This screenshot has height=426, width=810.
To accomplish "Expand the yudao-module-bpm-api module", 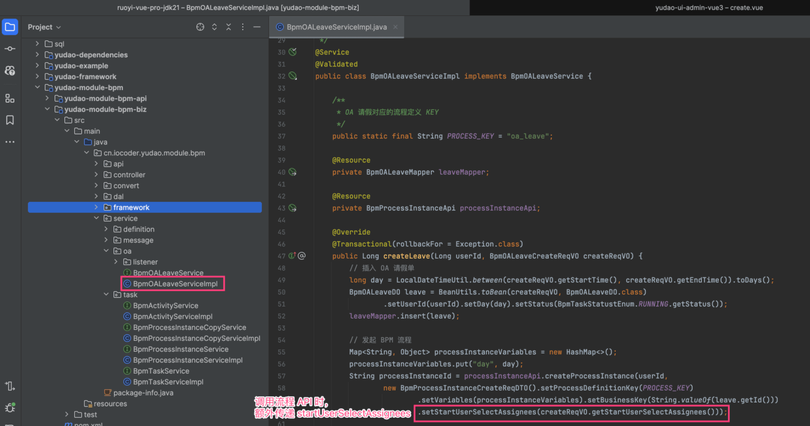I will [47, 98].
